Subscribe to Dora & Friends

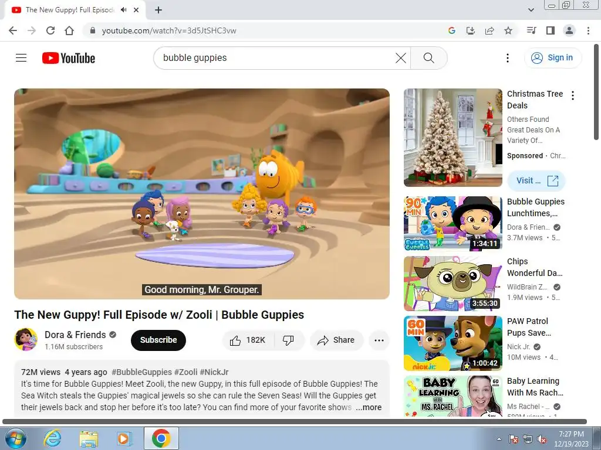pyautogui.click(x=158, y=340)
